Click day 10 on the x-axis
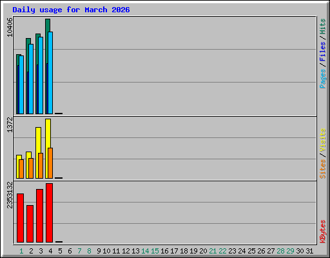Viewport: 330px width, 258px height. point(106,251)
